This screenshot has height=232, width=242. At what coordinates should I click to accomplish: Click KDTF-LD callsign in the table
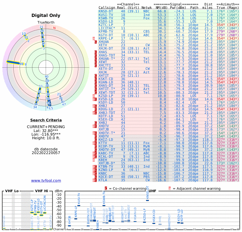coord(106,116)
